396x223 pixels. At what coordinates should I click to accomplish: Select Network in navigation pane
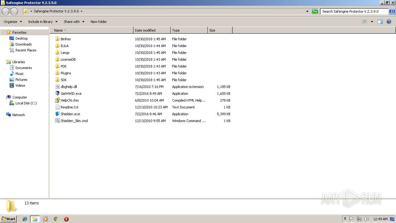[x=19, y=115]
